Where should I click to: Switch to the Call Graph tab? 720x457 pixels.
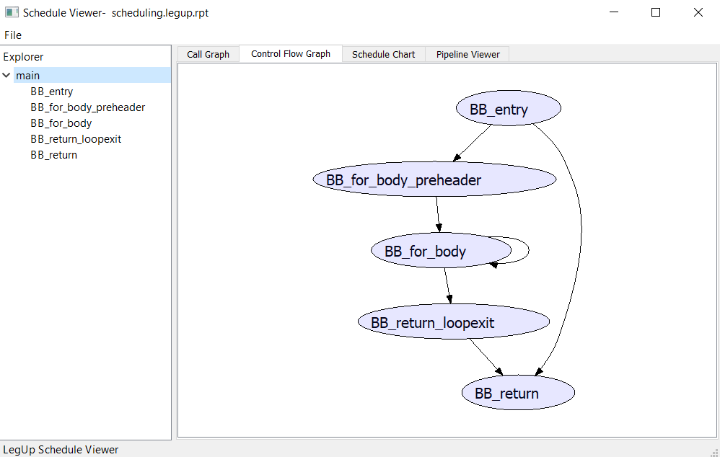click(208, 54)
